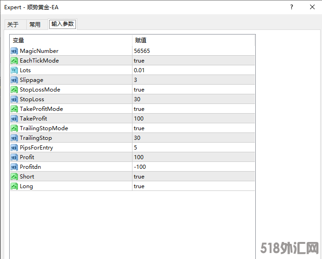Select the TakeProfitMode true value cell
The image size is (322, 259).
point(193,109)
